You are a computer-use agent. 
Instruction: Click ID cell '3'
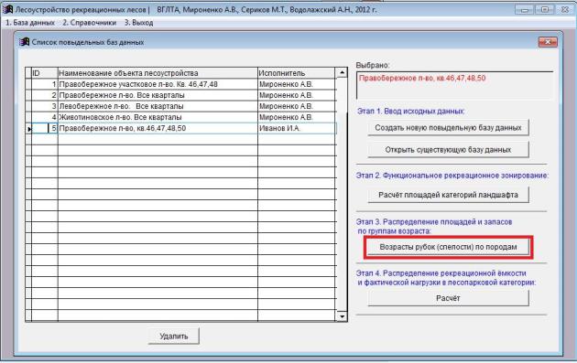click(x=45, y=106)
